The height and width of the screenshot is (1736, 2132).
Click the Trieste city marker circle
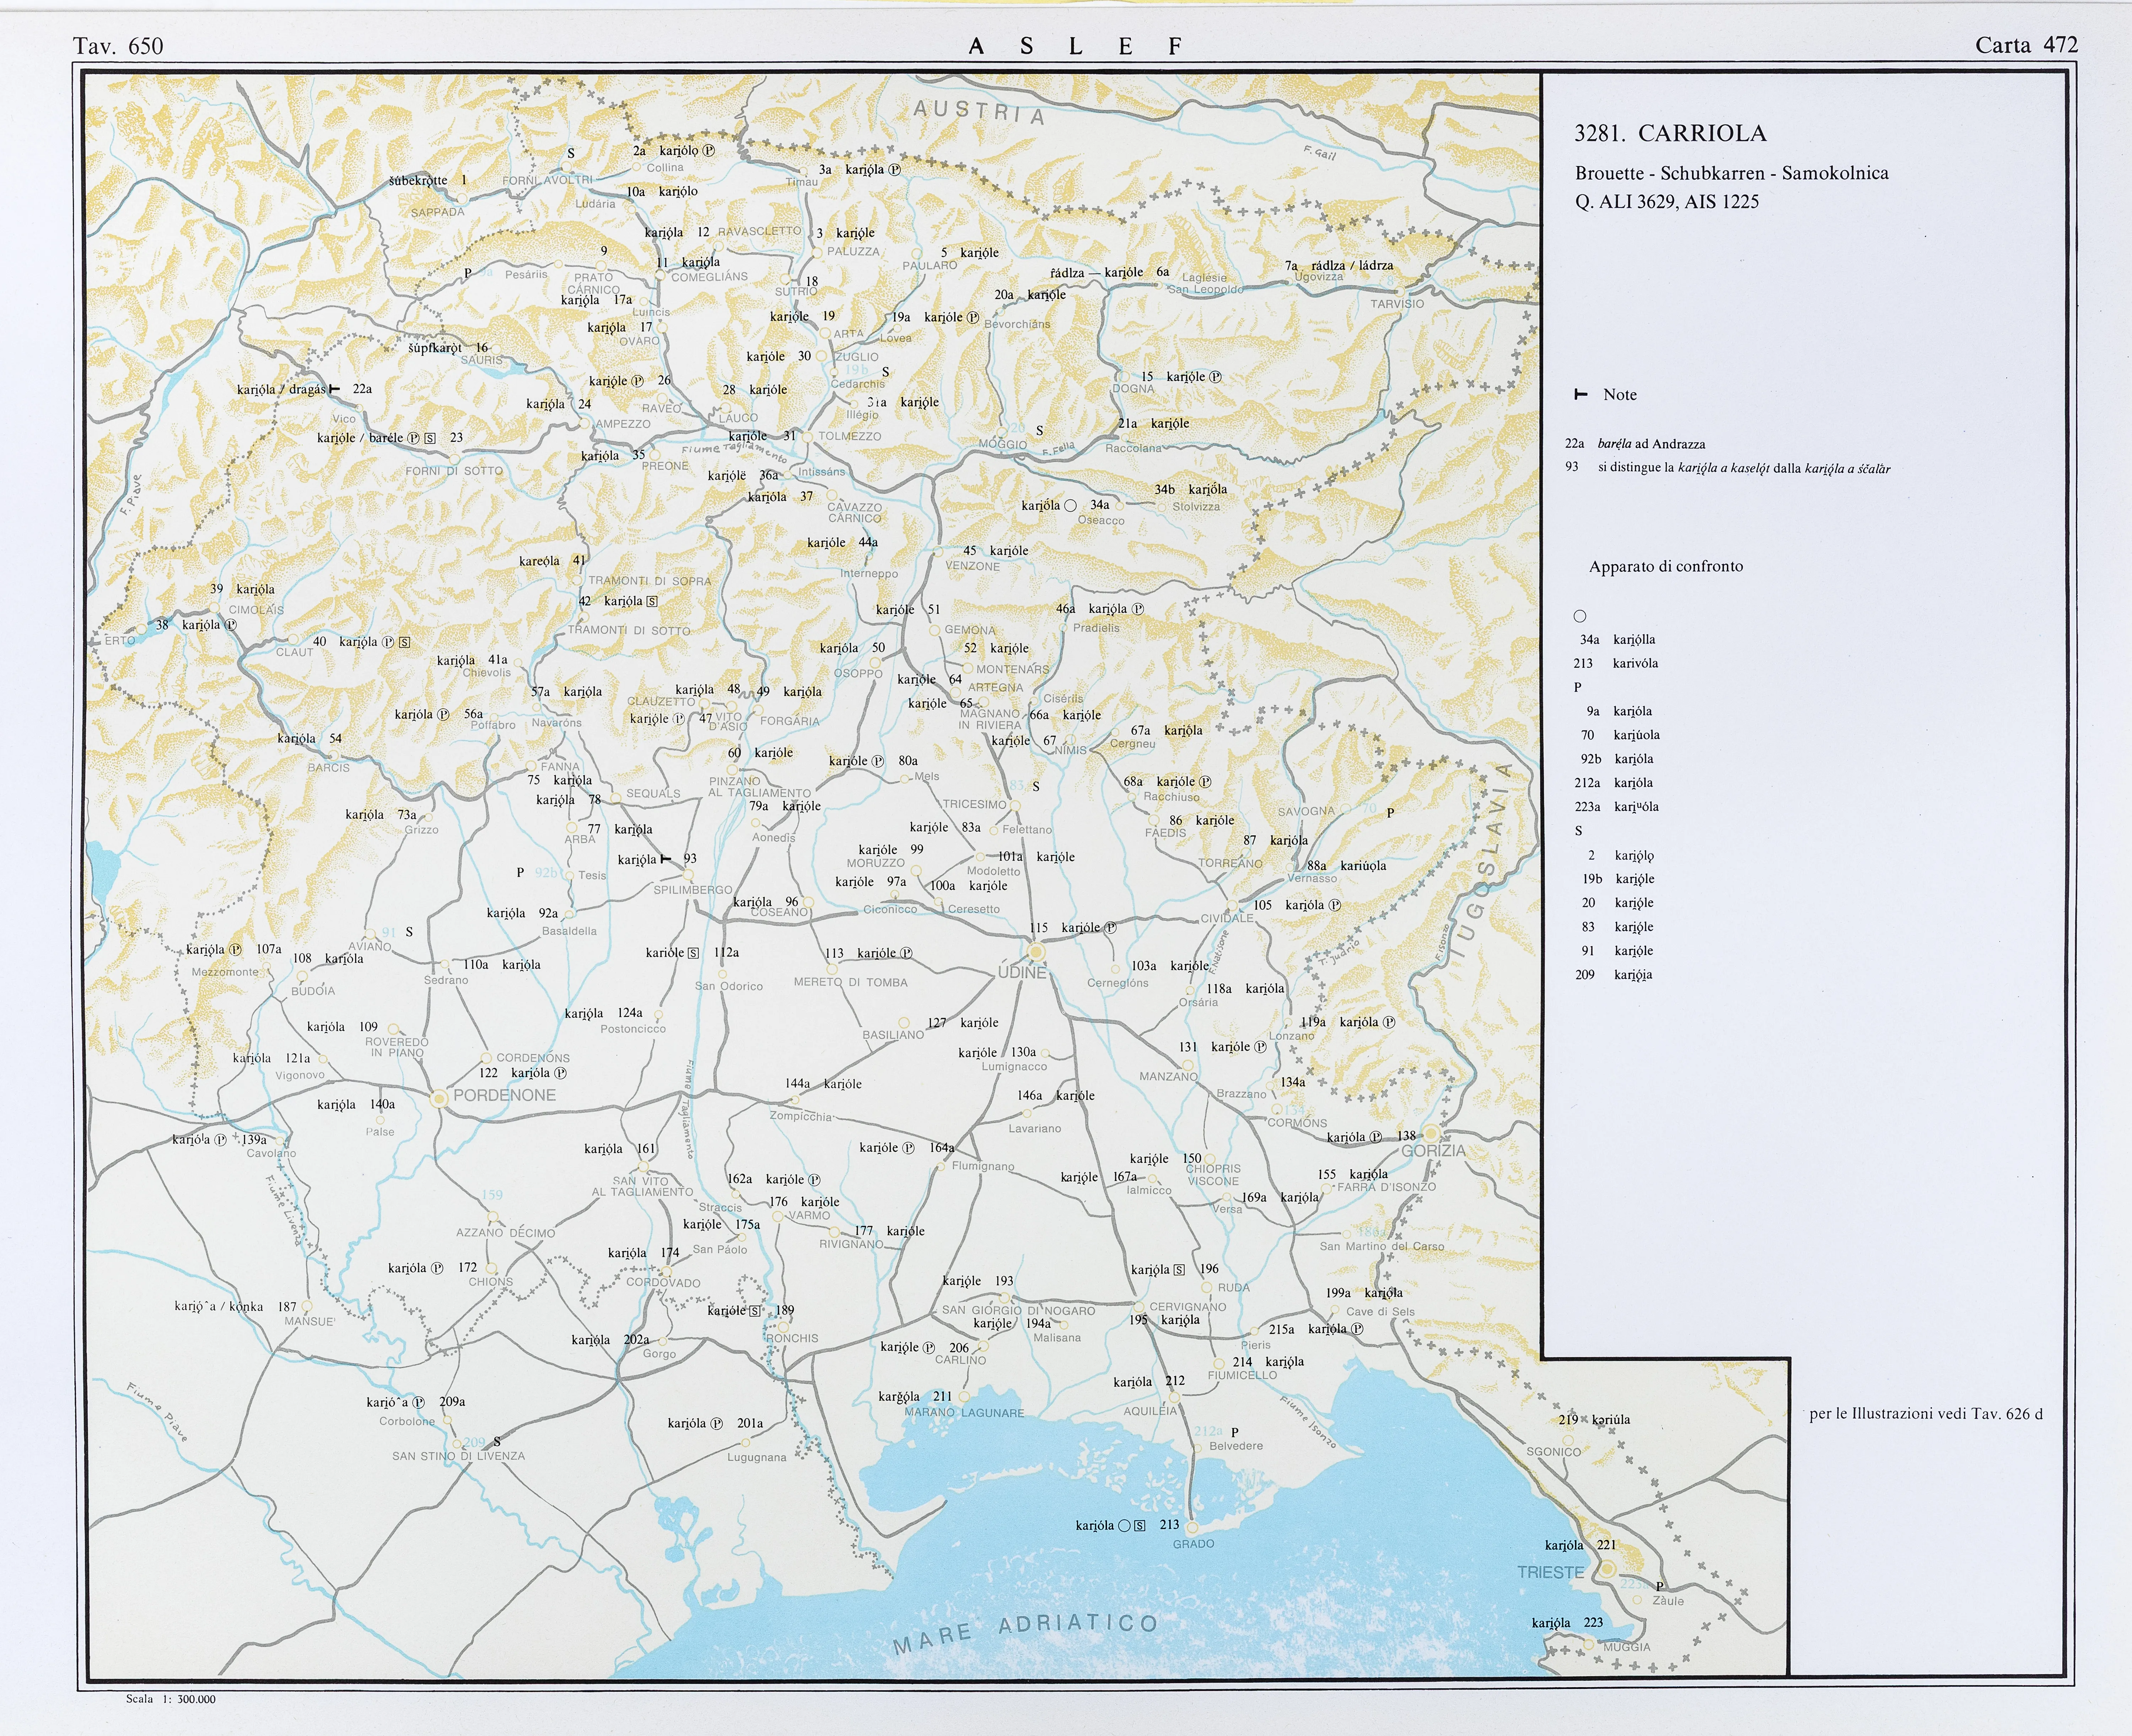point(1607,1569)
